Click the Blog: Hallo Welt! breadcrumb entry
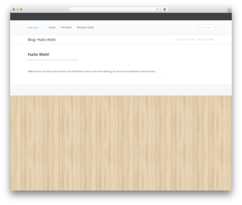 [206, 39]
